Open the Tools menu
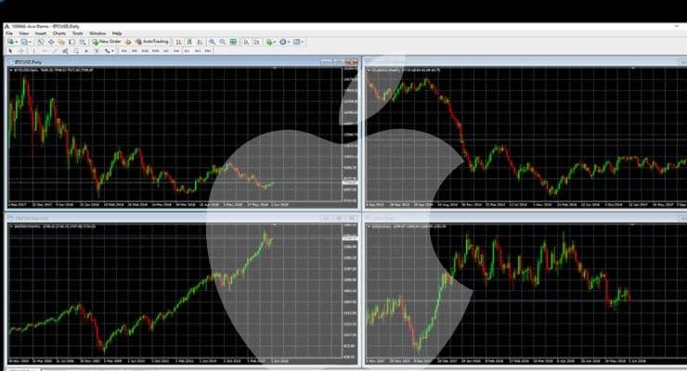This screenshot has height=371, width=687. click(x=78, y=33)
